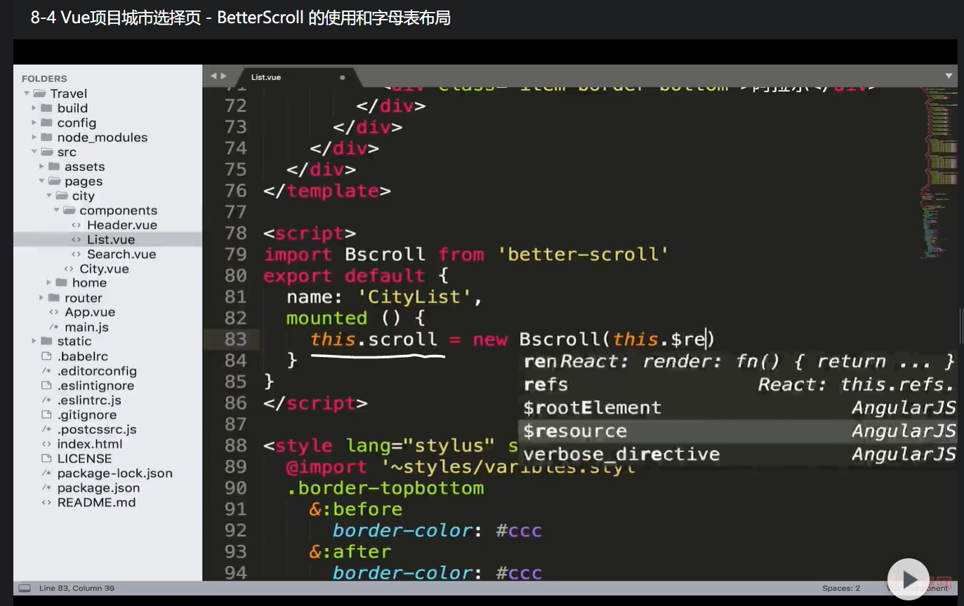Open .postcssrc.js file

point(97,429)
